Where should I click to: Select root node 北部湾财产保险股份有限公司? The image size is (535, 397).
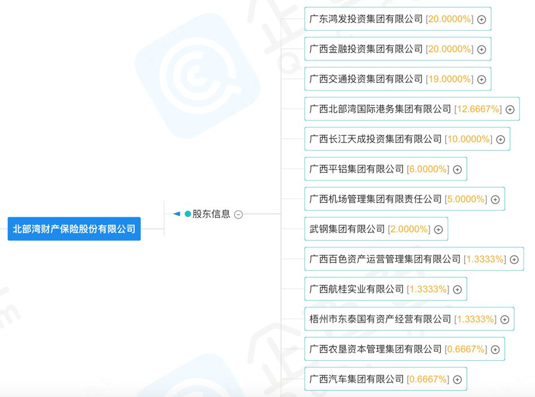click(74, 229)
